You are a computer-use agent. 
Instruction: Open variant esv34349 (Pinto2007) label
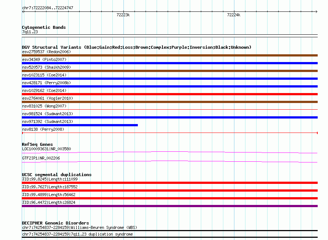(x=44, y=59)
